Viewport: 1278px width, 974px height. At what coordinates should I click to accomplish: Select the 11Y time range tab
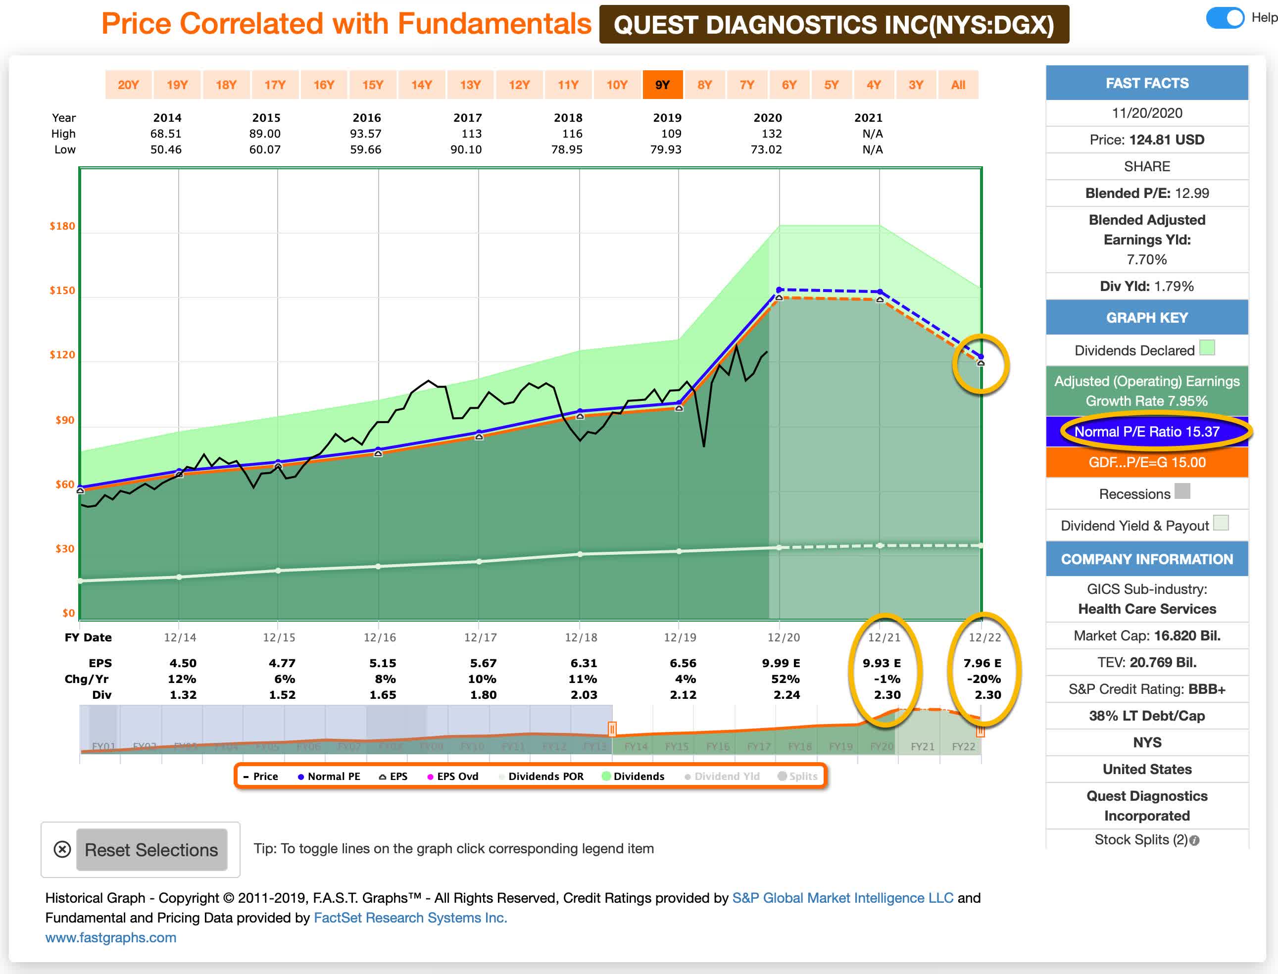[568, 85]
